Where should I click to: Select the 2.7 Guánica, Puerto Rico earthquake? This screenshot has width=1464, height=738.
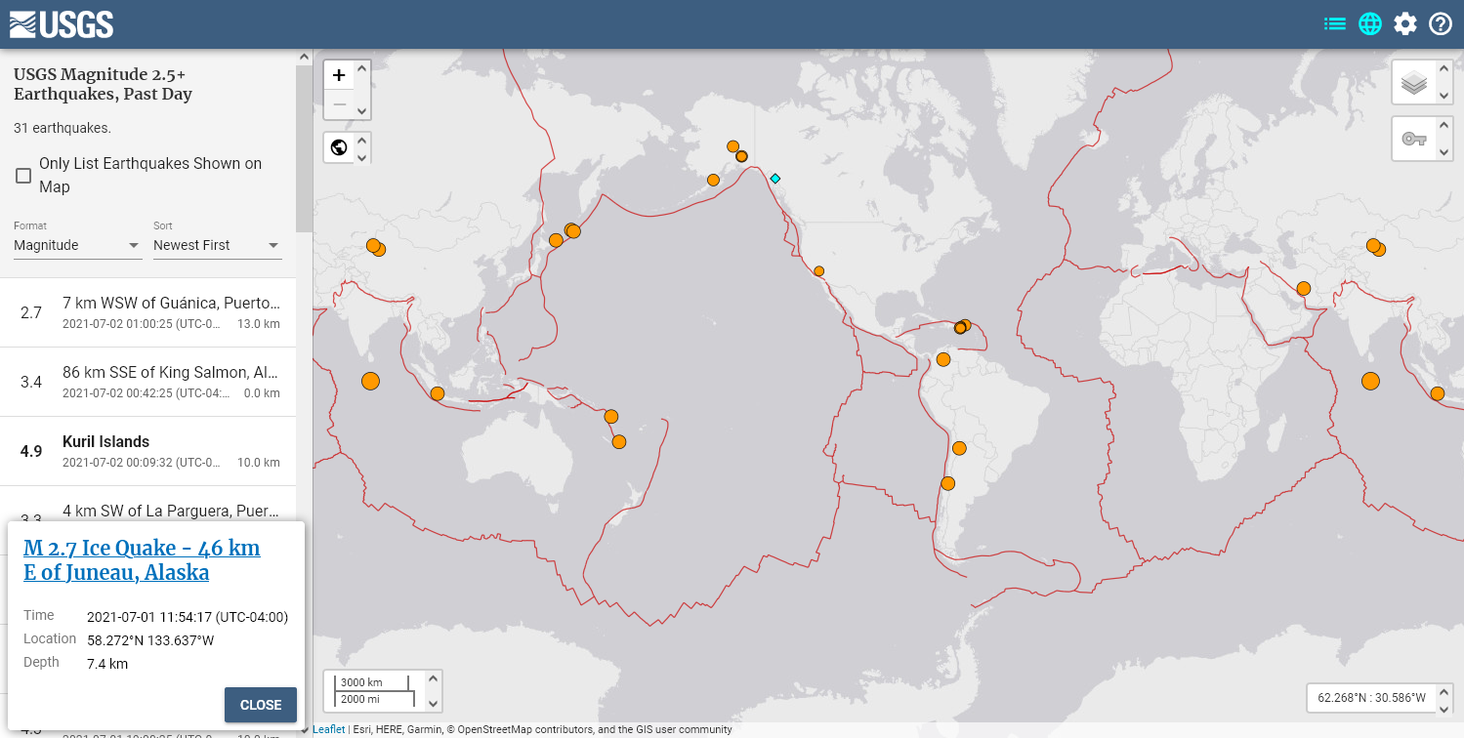(147, 312)
